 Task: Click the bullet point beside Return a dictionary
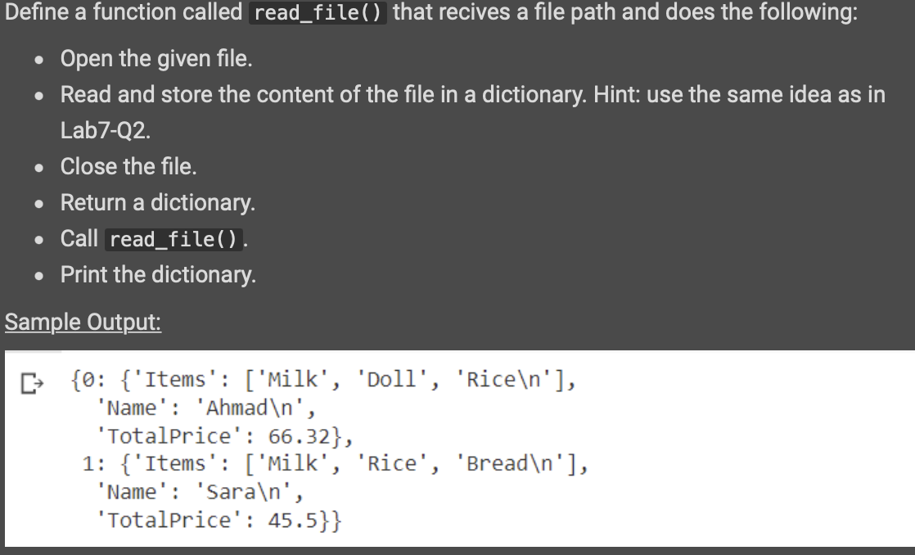pos(38,203)
